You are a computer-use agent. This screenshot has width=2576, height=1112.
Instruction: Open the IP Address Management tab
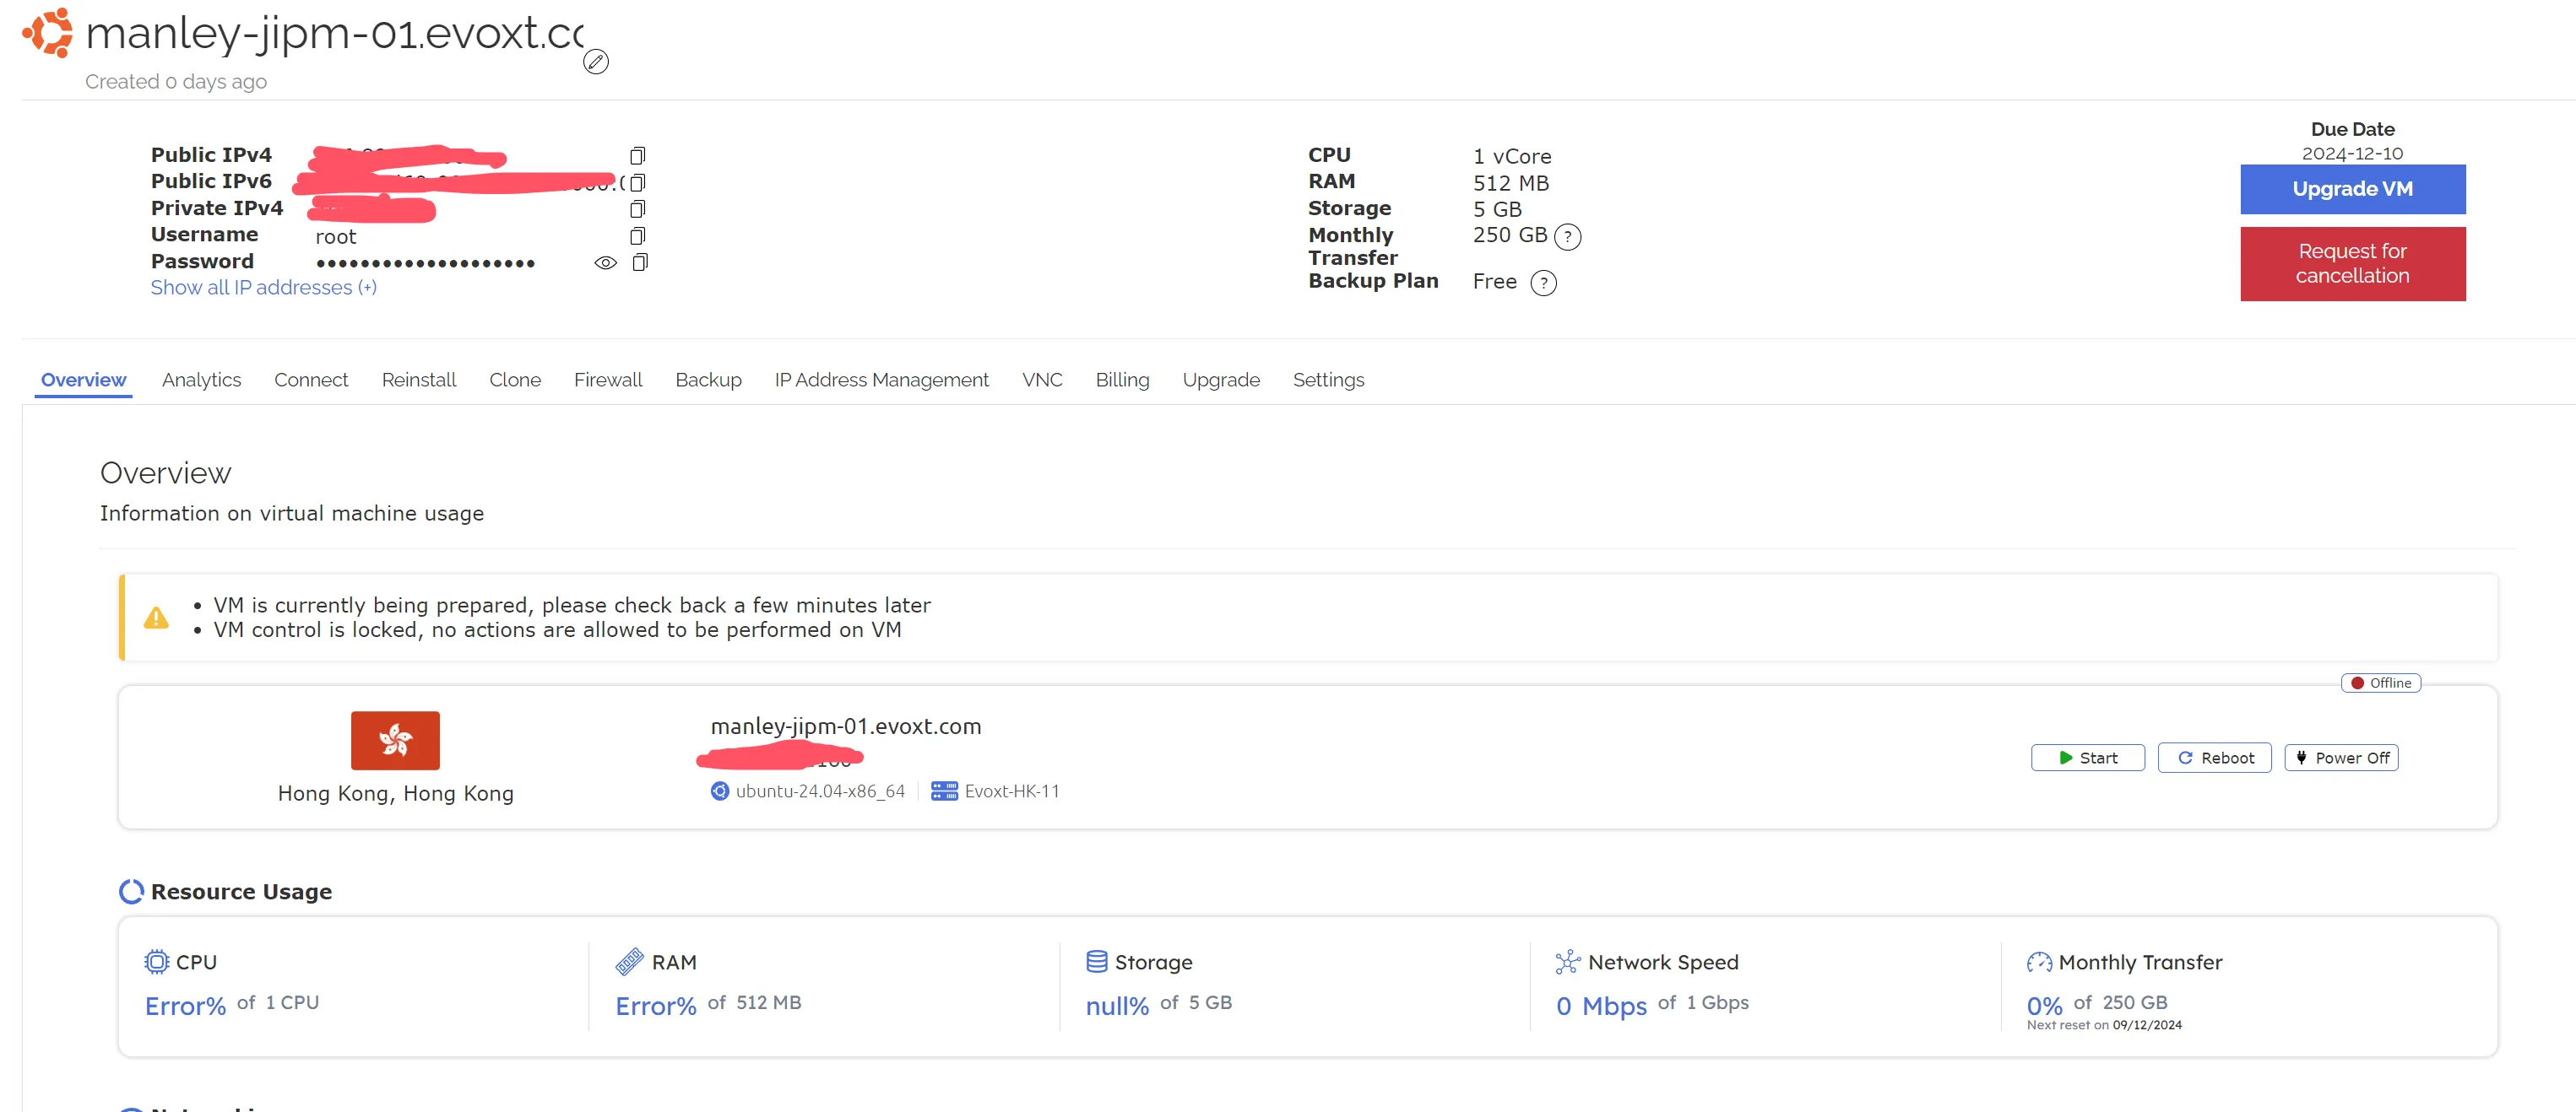point(881,380)
